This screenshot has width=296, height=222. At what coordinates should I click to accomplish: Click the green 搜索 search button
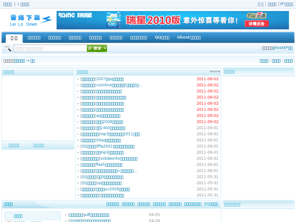(95, 48)
